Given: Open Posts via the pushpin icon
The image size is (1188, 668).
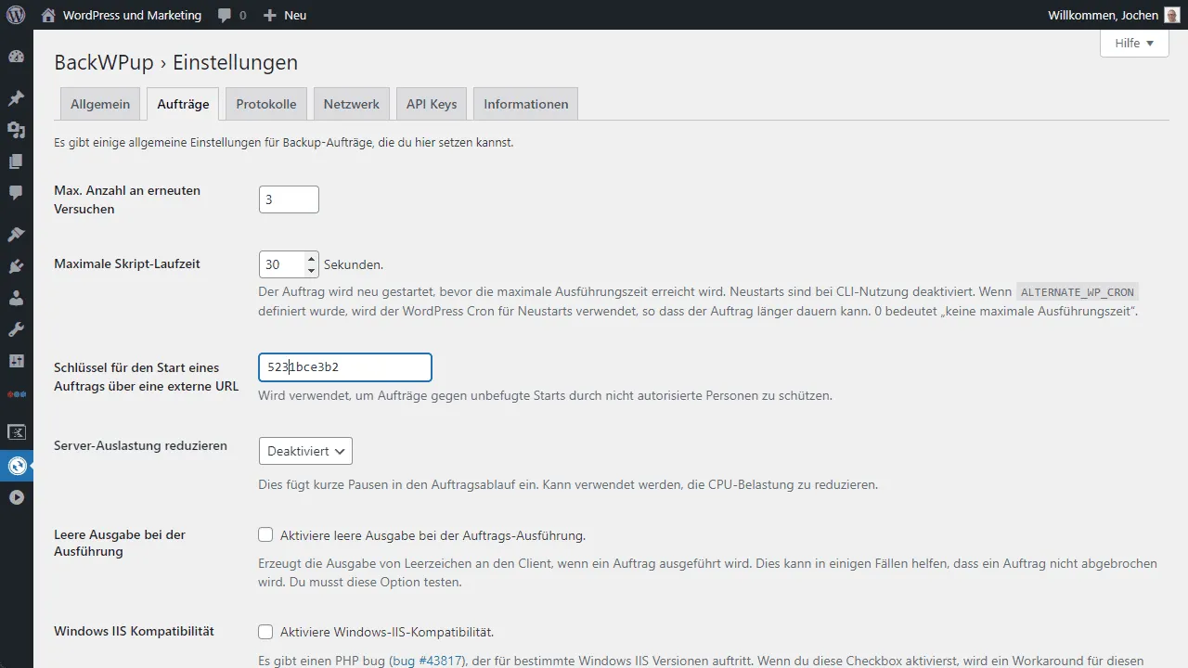Looking at the screenshot, I should pos(16,98).
